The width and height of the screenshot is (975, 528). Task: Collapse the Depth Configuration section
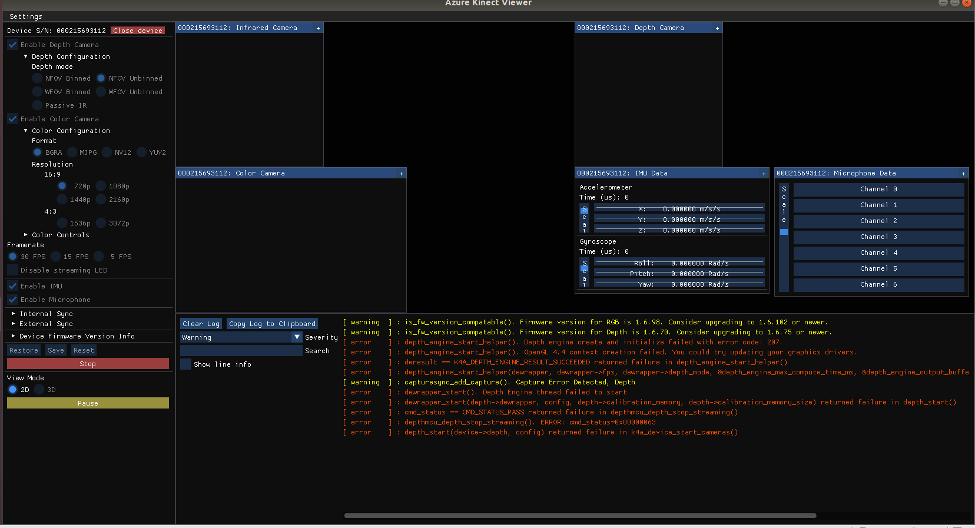coord(25,57)
